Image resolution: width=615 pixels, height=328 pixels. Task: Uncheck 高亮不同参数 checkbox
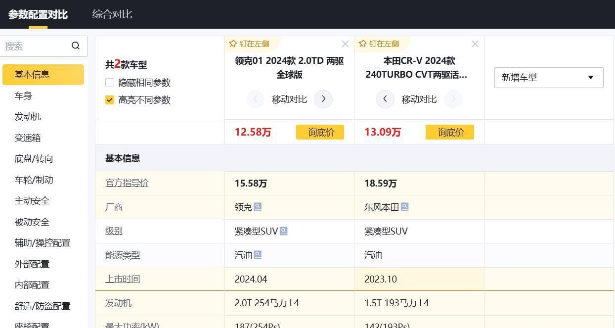click(x=110, y=100)
